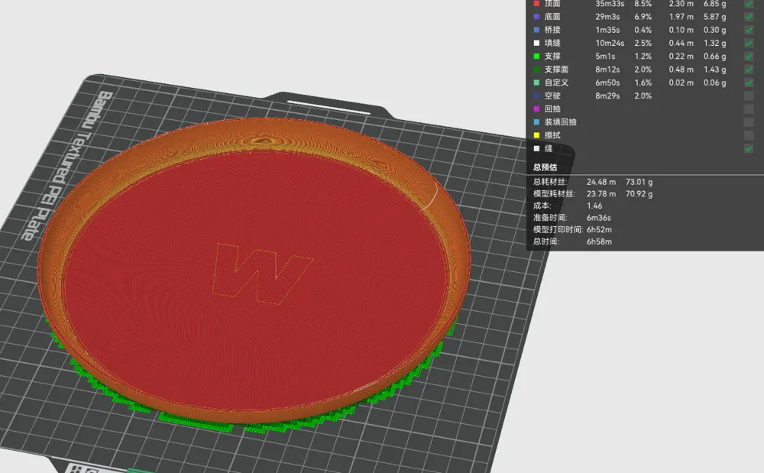Select the 支撑面 row label
This screenshot has width=764, height=473.
click(x=556, y=70)
